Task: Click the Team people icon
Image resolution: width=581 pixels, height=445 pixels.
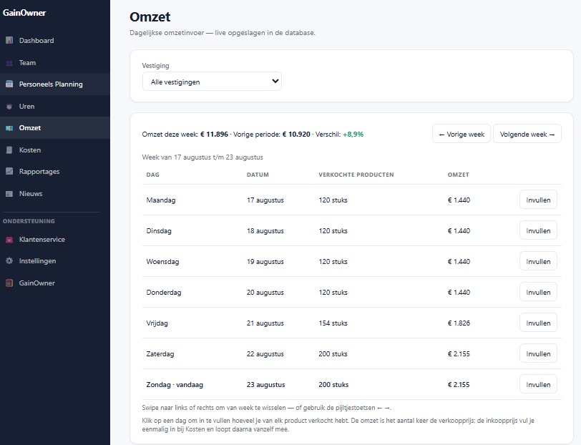Action: click(9, 63)
